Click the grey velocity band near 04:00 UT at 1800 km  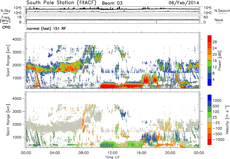(x=55, y=127)
